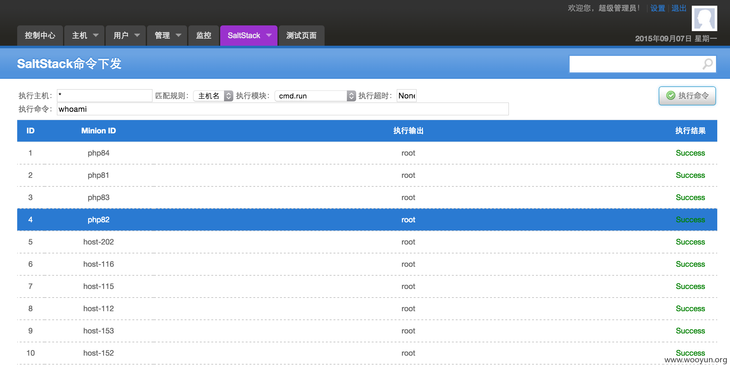Go to the 控制中心 tab
Screen dimensions: 730x369
(x=40, y=36)
